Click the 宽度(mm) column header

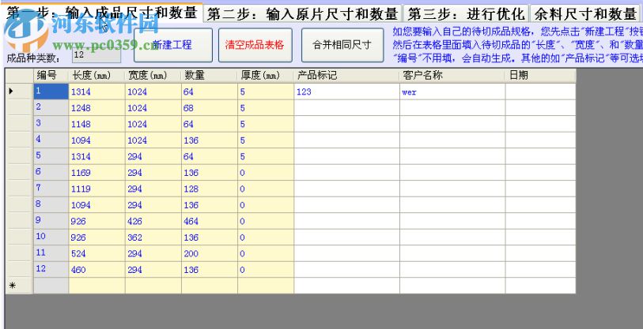(153, 75)
